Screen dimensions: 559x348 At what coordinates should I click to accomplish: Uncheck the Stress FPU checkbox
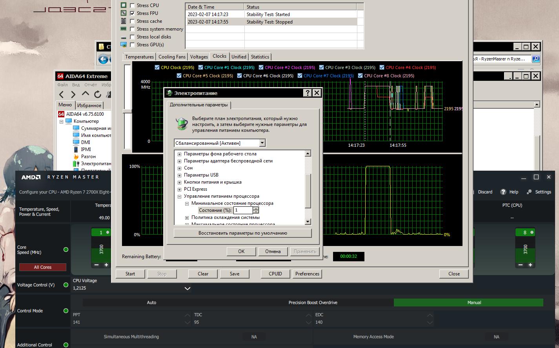click(x=133, y=13)
